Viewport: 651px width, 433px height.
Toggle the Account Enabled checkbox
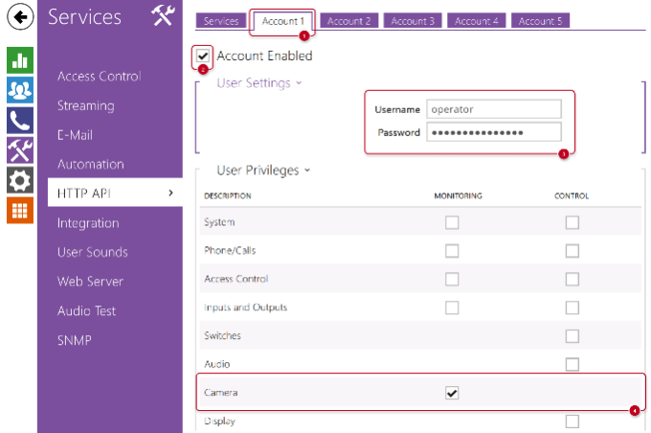click(202, 57)
